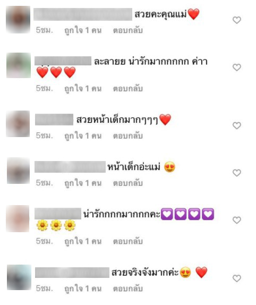Image resolution: width=256 pixels, height=305 pixels.
Task: Tap heart icon beside 'ละลายย น่ารักมาก' comment
Action: [x=236, y=67]
